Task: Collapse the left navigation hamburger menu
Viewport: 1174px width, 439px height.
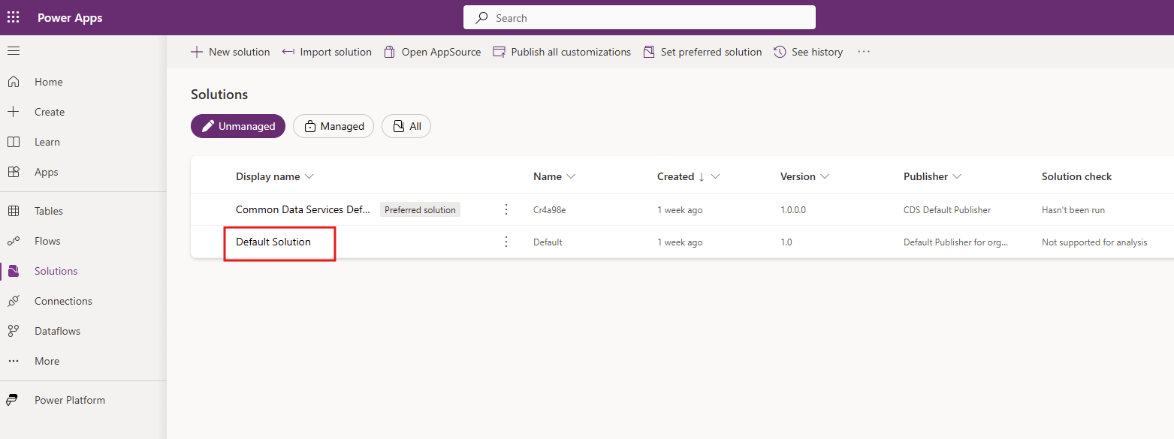Action: 14,51
